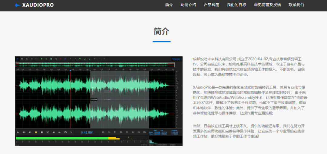The image size is (327, 154).
Task: Click the Rewind double-arrow icon
Action: [54, 132]
